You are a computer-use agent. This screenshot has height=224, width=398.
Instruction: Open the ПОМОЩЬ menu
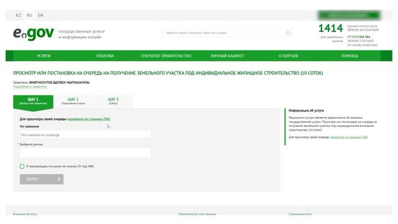(349, 56)
